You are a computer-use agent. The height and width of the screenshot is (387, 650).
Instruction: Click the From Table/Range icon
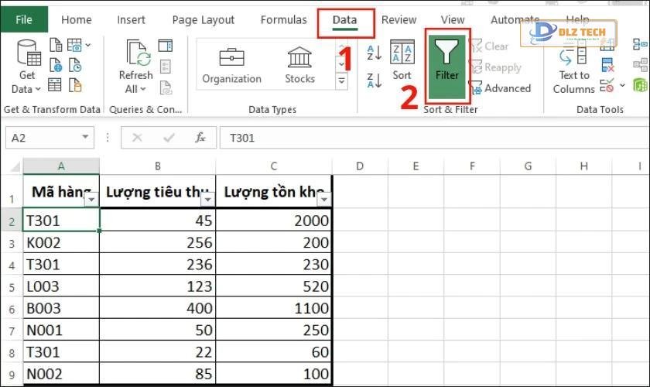coord(55,84)
